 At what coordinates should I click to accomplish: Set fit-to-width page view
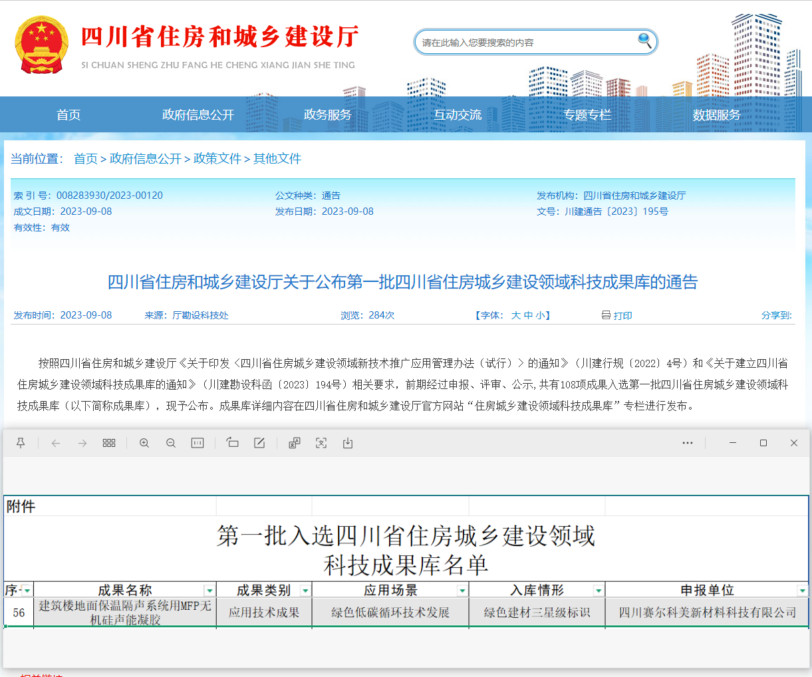pos(198,442)
